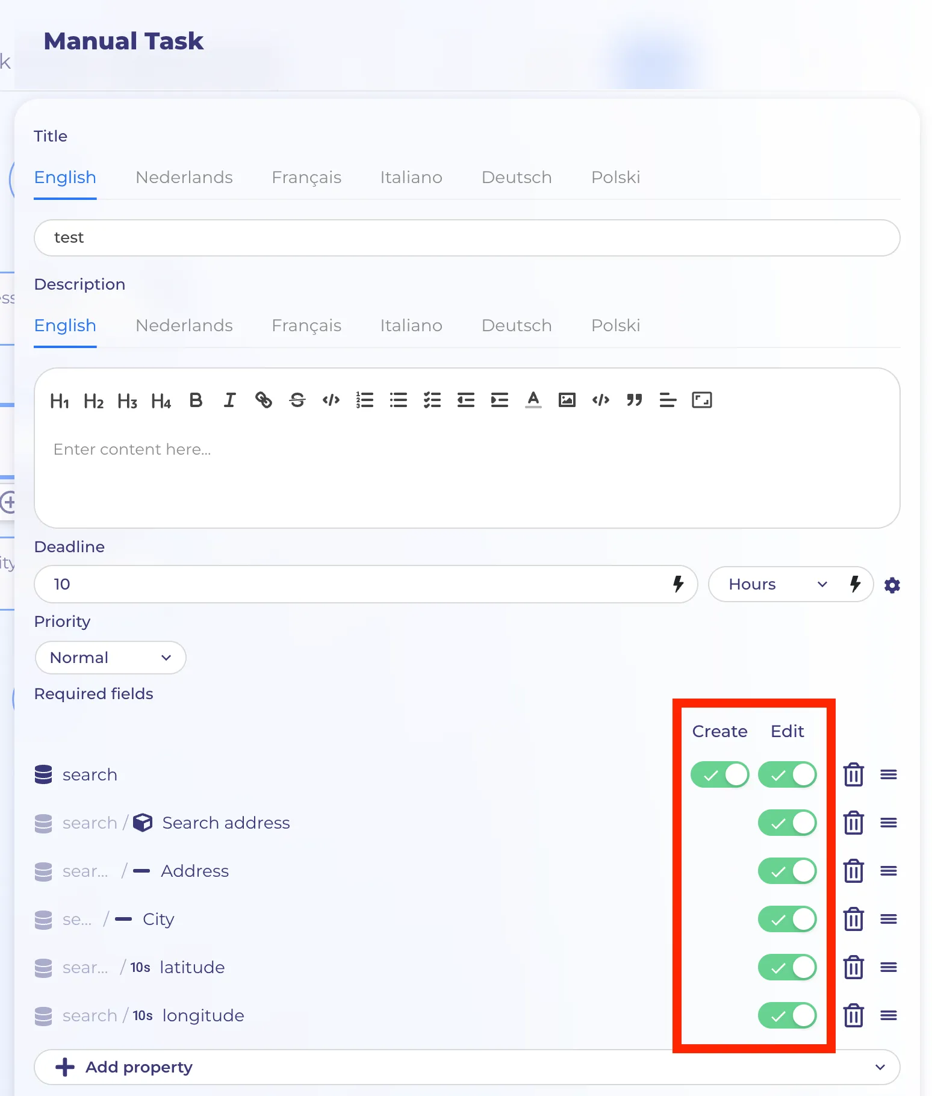
Task: Toggle Edit switch for search field
Action: pos(788,774)
